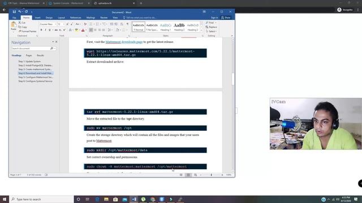Click the Share button in Word

(226, 17)
